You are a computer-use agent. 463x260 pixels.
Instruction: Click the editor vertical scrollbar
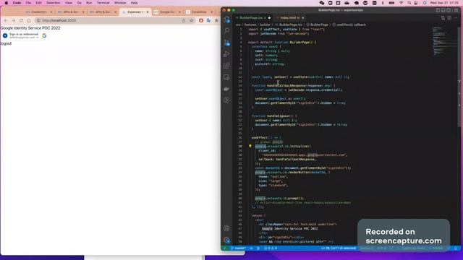click(x=459, y=77)
